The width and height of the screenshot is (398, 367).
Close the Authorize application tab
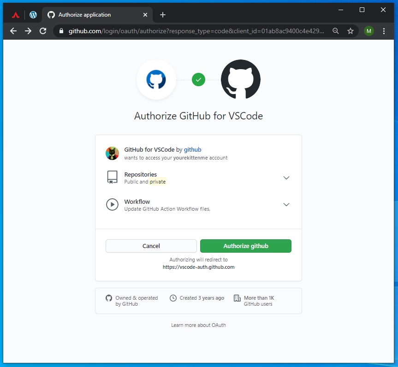(x=145, y=15)
